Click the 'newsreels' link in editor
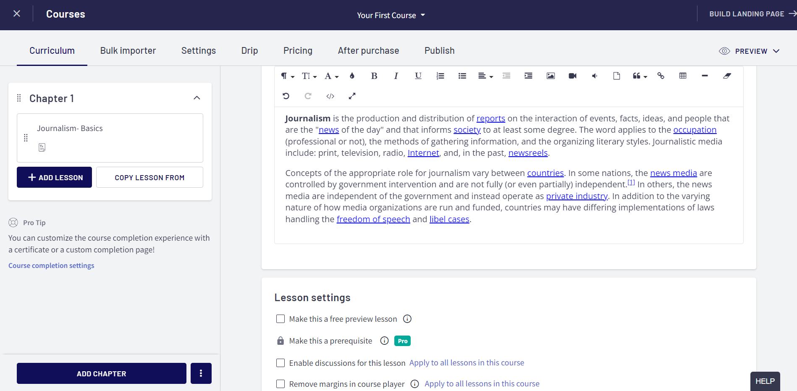The image size is (797, 391). point(528,153)
